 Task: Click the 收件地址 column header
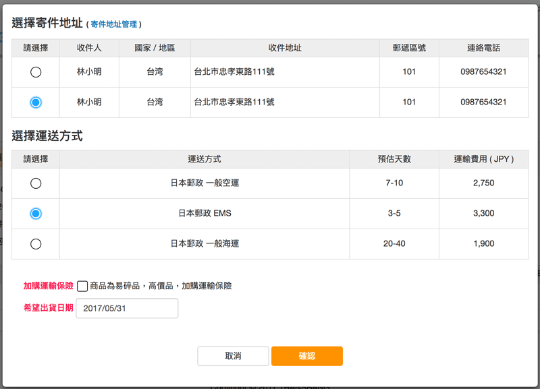click(285, 48)
